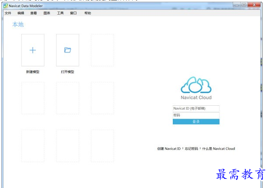Click the Navicat Data Modeler title bar icon

click(6, 6)
